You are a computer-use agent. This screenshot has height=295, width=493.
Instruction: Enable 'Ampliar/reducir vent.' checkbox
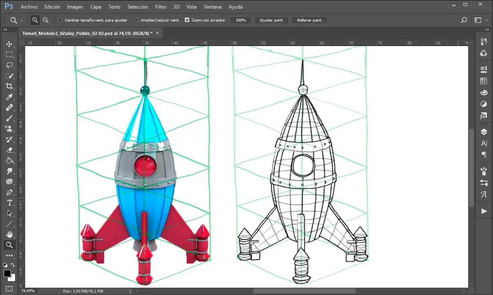point(137,20)
